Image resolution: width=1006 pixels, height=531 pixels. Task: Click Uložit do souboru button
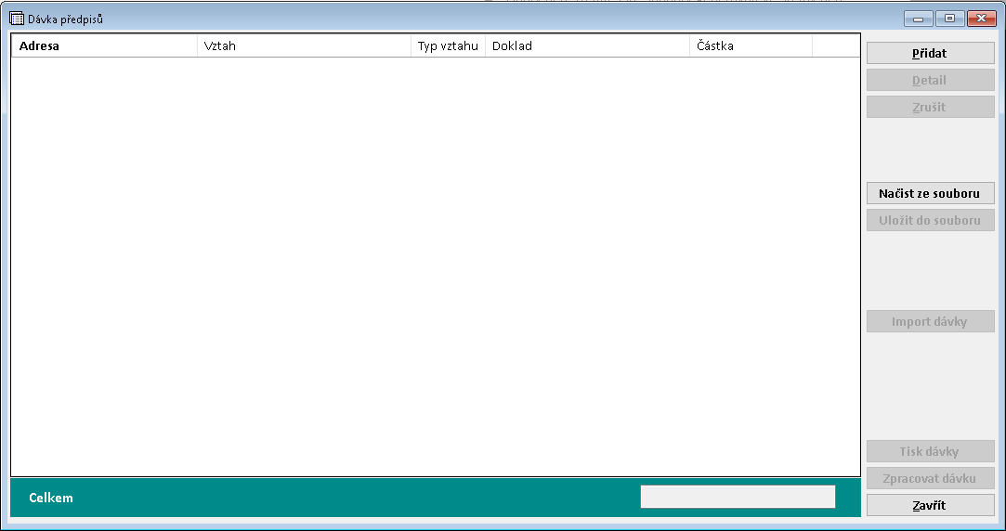pos(930,220)
